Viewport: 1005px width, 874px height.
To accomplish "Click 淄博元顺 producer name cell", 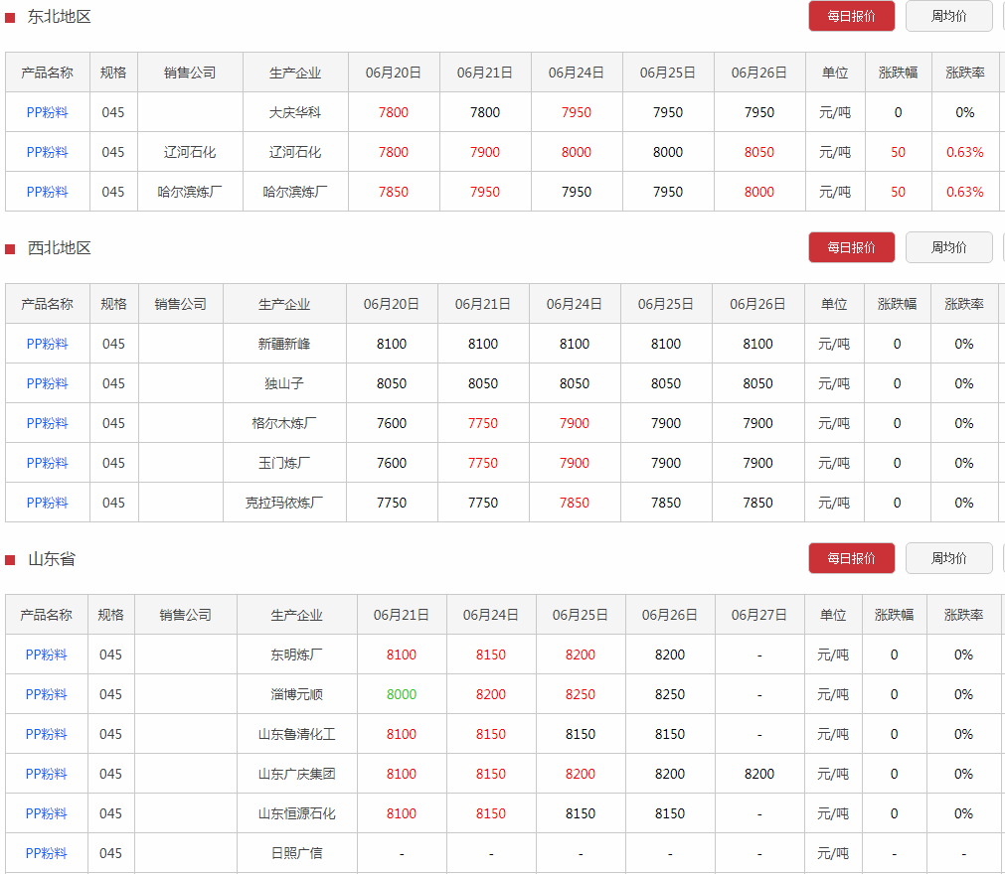I will tap(297, 694).
